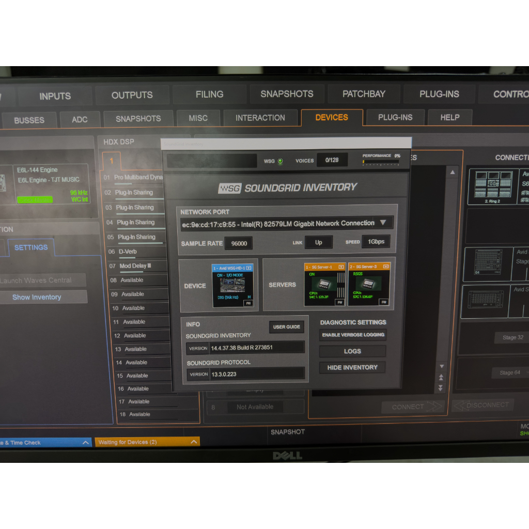Open the Snapshots top tab

(x=287, y=94)
